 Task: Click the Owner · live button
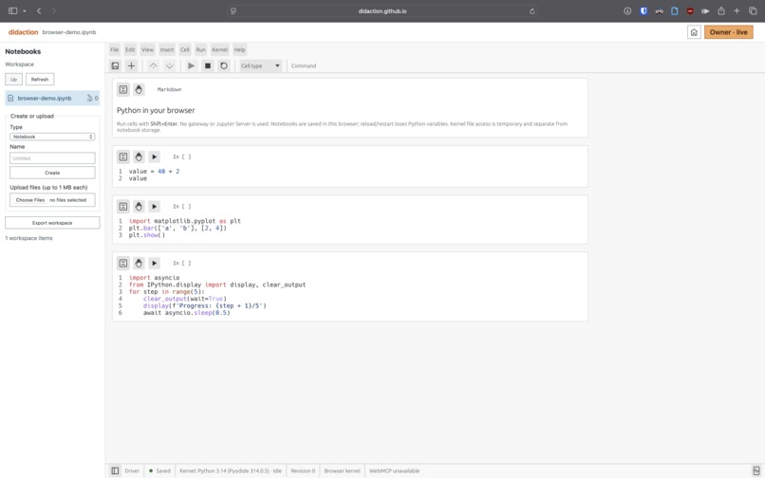(728, 32)
